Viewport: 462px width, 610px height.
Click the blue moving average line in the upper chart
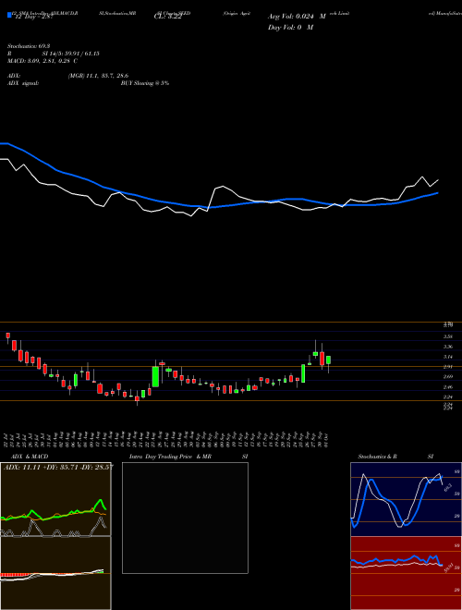(218, 207)
